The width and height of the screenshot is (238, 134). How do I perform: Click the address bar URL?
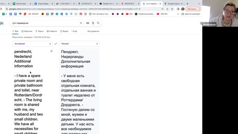[75, 9]
